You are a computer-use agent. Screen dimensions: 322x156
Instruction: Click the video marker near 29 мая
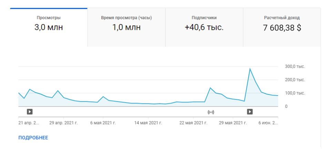tap(250, 112)
